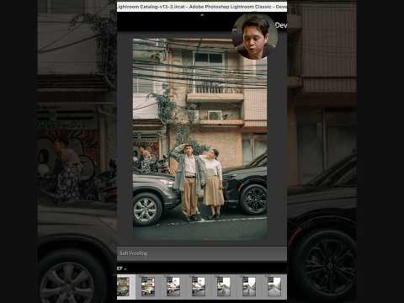Click the 'Adobe Photoshop Lightroom Classic' title bar text

[x=230, y=7]
